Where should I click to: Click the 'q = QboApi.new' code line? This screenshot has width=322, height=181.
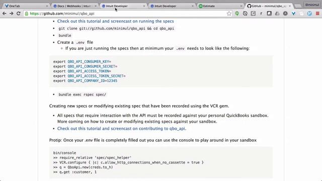click(83, 167)
